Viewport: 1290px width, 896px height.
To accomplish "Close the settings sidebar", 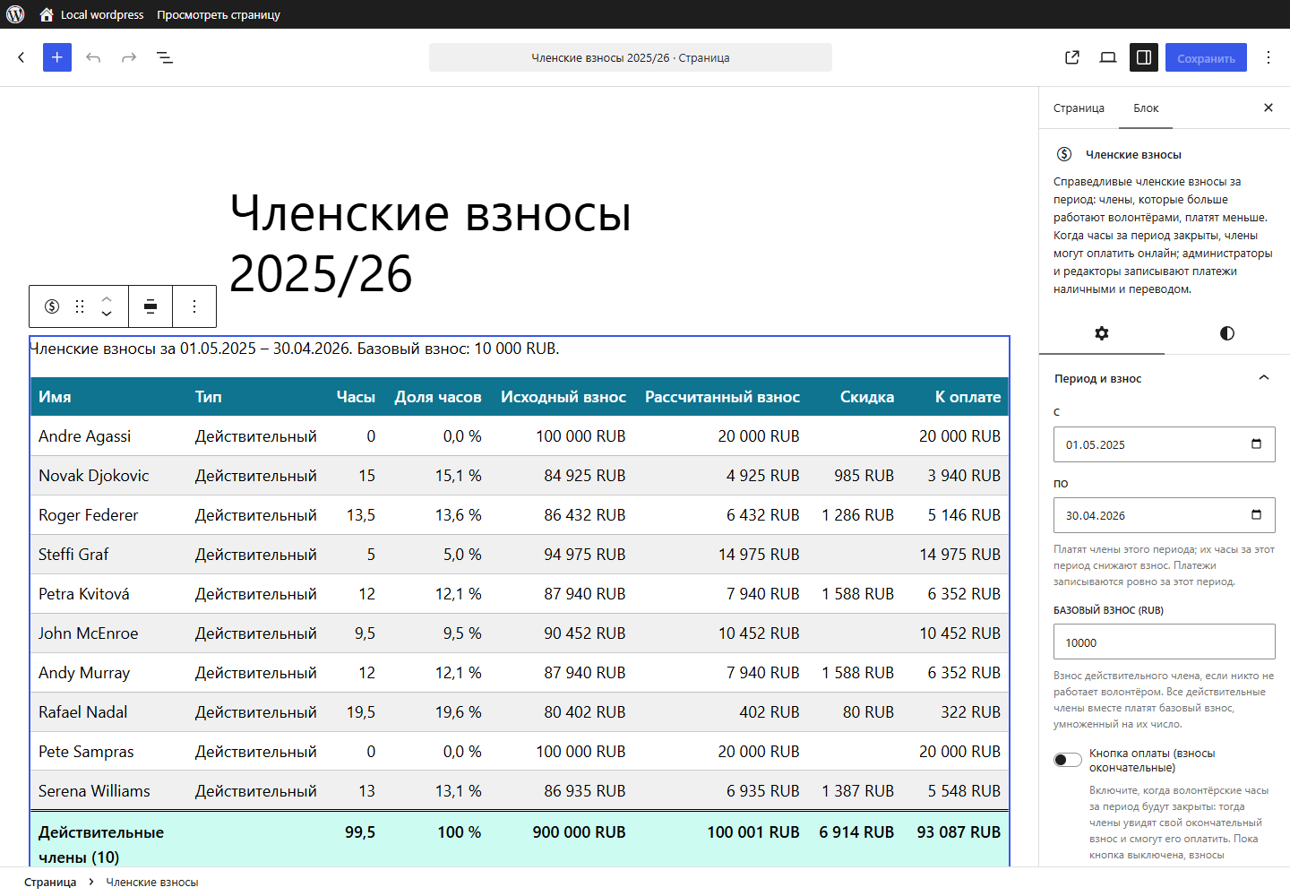I will [x=1268, y=108].
